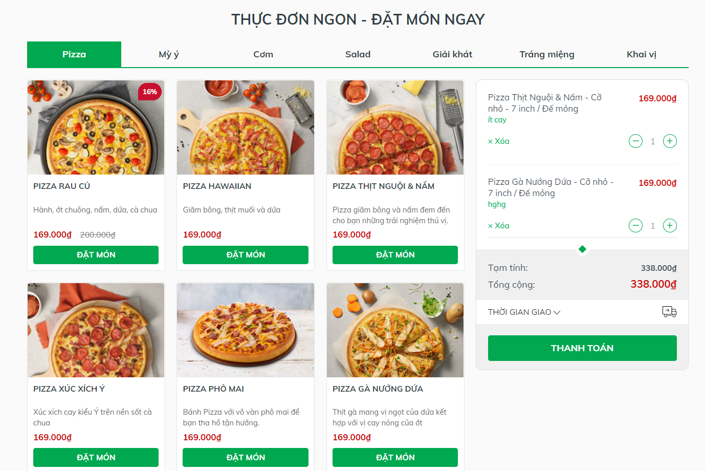Remove Pizza Gà Nướng Dứa via × Xóa
Image resolution: width=705 pixels, height=471 pixels.
click(x=498, y=225)
